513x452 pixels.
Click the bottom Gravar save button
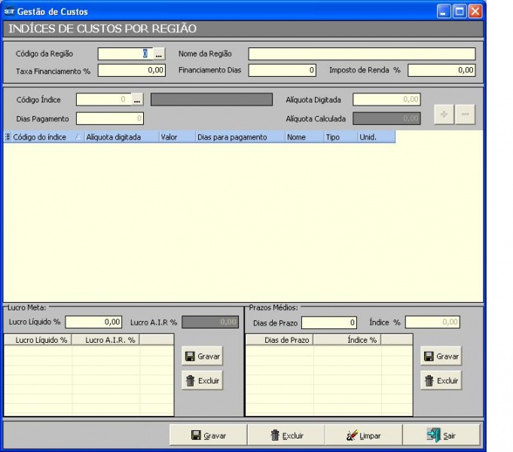[208, 435]
